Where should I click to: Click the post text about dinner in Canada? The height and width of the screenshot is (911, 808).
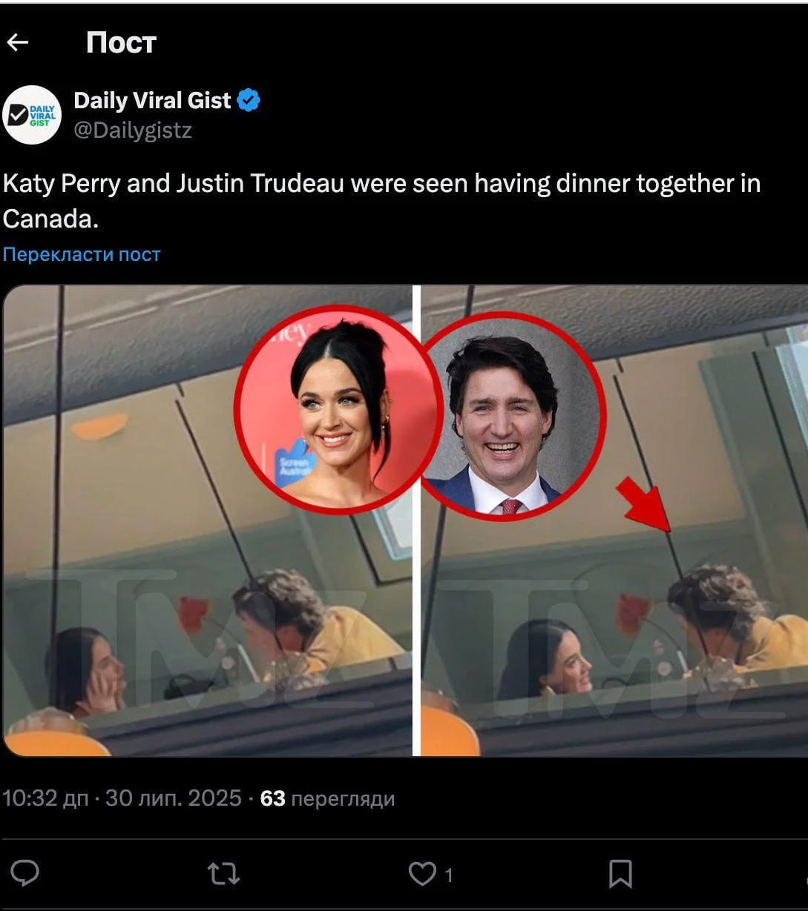tap(381, 201)
